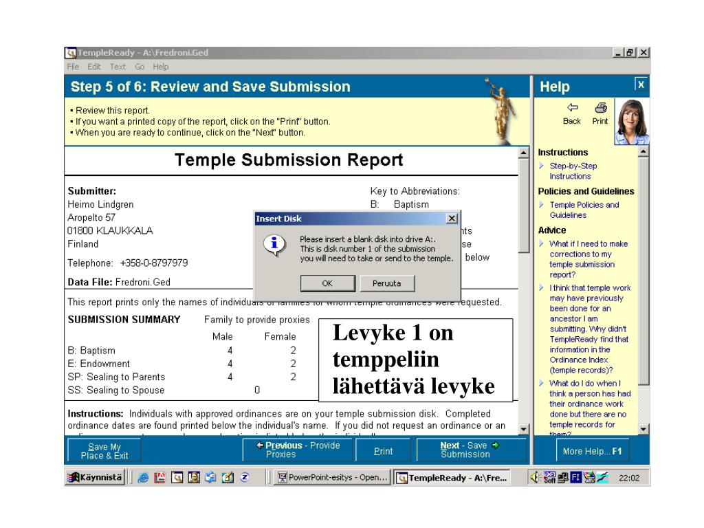Click the FI language indicator
The image size is (704, 528).
point(576,478)
